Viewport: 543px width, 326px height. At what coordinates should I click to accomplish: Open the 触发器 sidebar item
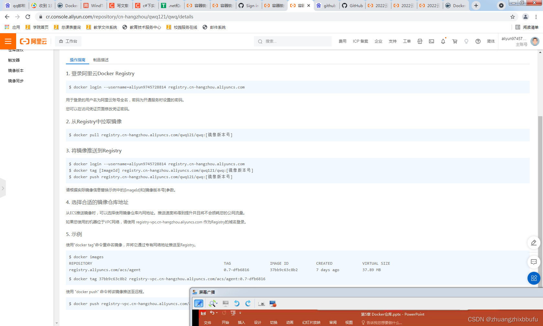point(14,60)
